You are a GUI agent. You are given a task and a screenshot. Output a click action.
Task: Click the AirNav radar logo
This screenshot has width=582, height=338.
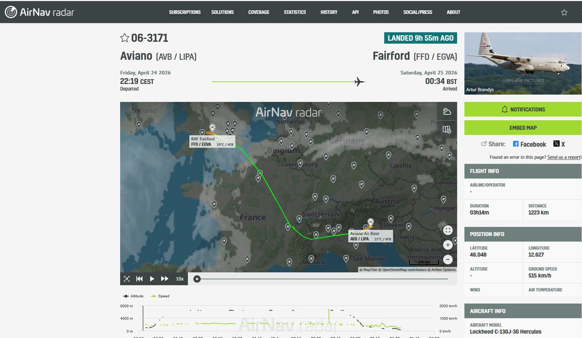[x=40, y=12]
